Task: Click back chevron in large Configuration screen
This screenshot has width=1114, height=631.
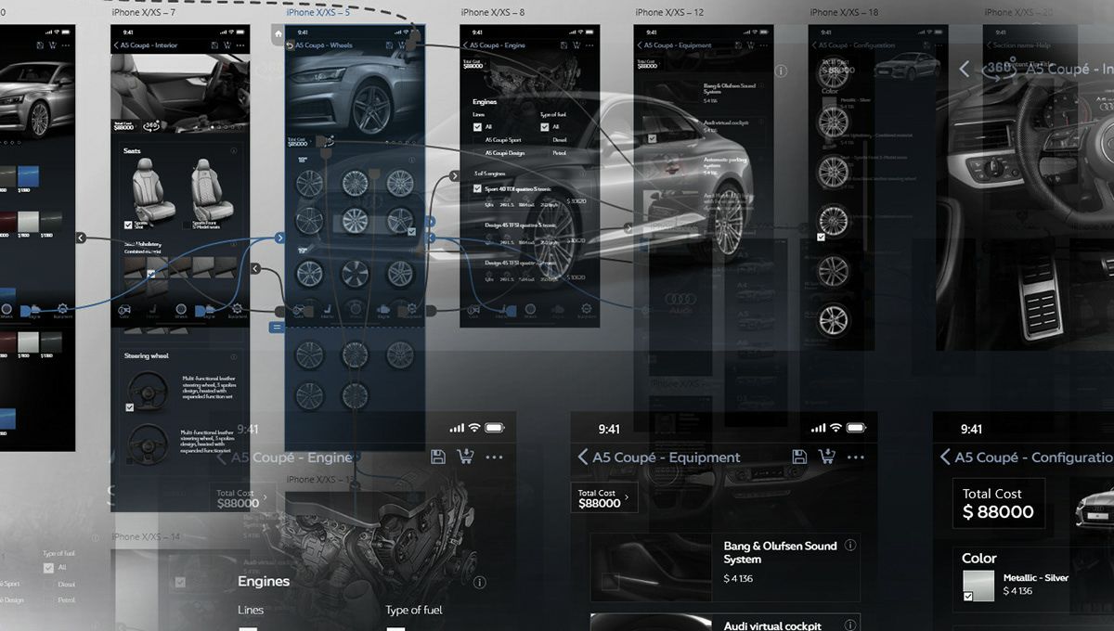Action: click(945, 457)
